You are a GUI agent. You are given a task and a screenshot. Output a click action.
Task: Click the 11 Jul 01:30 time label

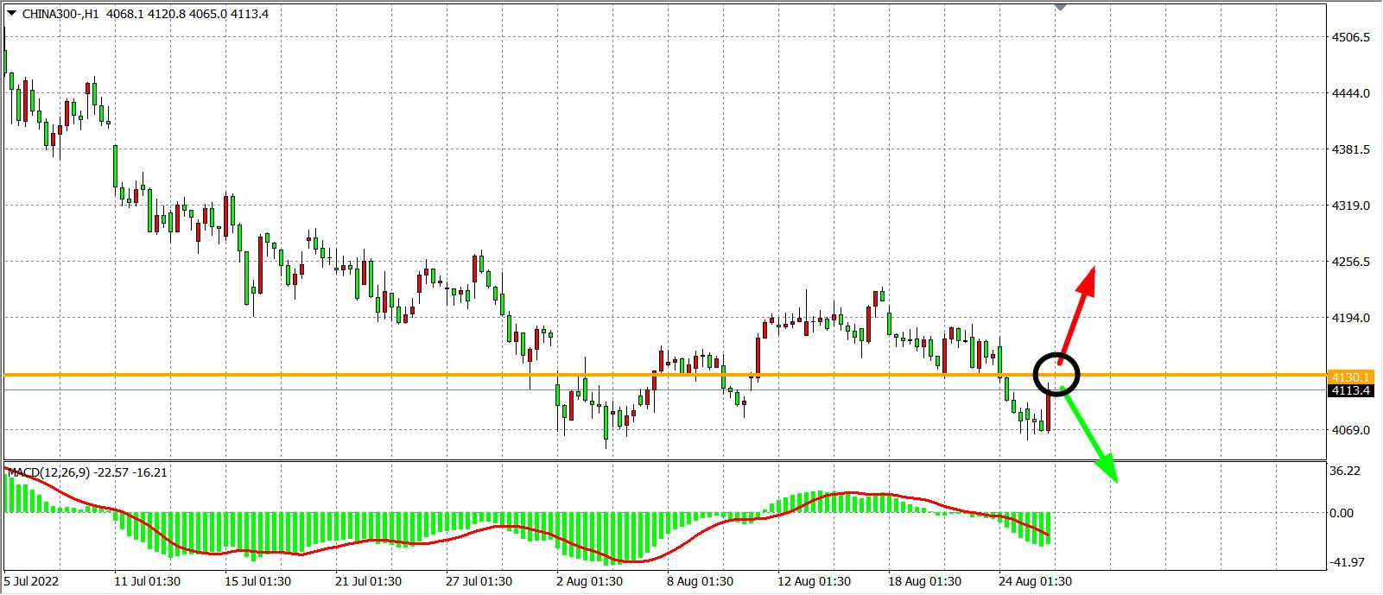point(148,581)
